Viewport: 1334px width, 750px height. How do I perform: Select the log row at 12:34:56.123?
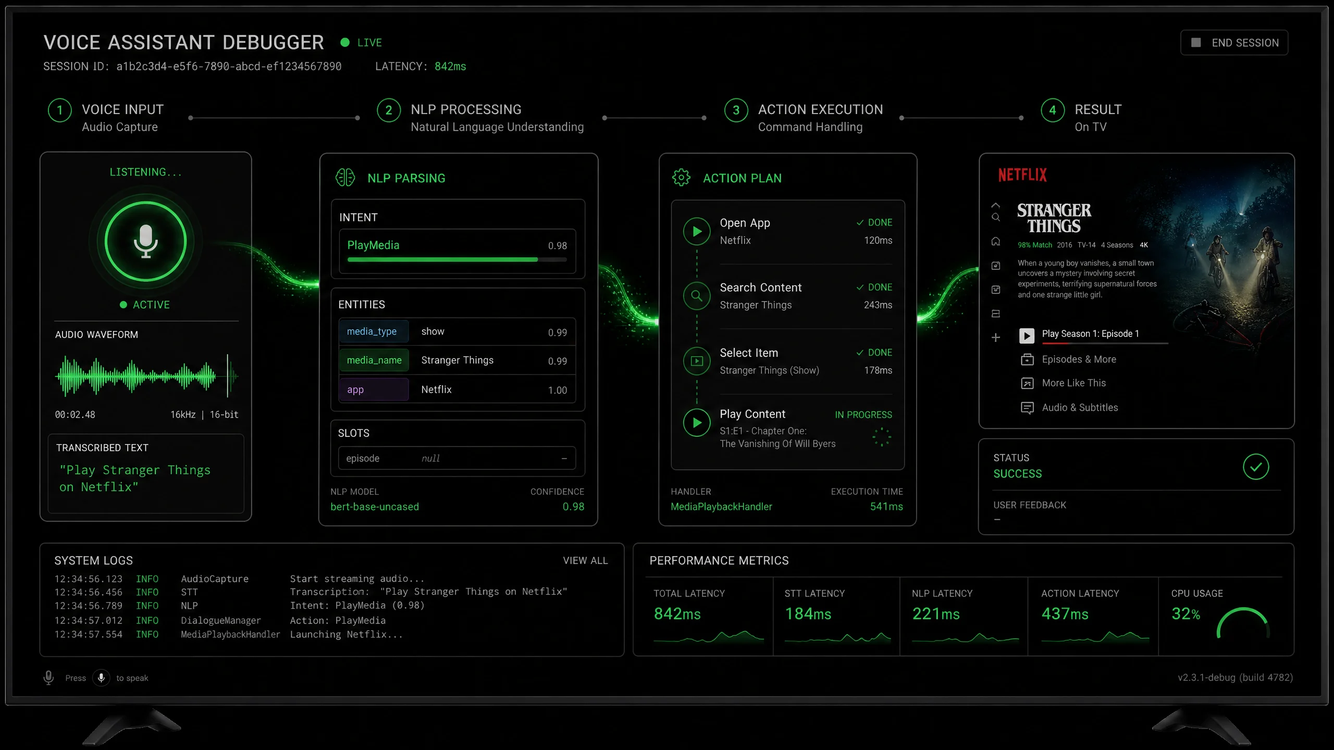pyautogui.click(x=240, y=579)
